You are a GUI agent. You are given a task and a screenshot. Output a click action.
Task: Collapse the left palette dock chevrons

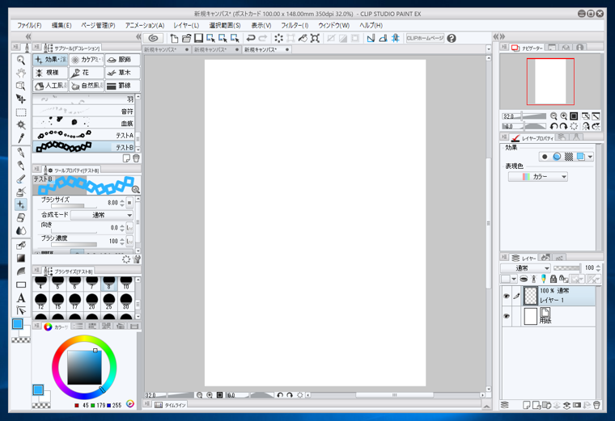coord(138,36)
